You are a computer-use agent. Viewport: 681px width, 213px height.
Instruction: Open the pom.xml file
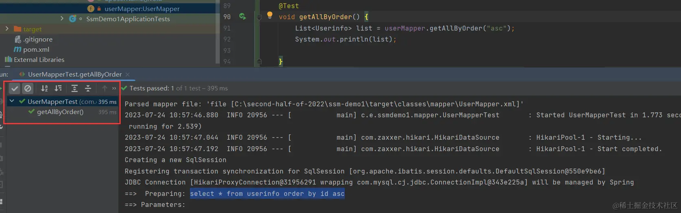click(36, 50)
